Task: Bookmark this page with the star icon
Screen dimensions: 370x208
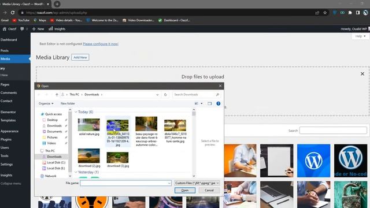Action: (x=325, y=13)
